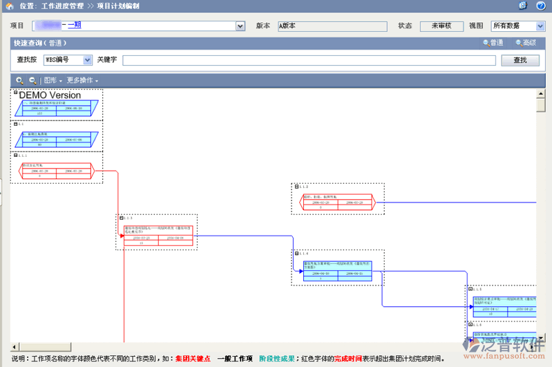Screen dimensions: 552x367
Task: Click the zoom in magnifier icon
Action: [19, 81]
